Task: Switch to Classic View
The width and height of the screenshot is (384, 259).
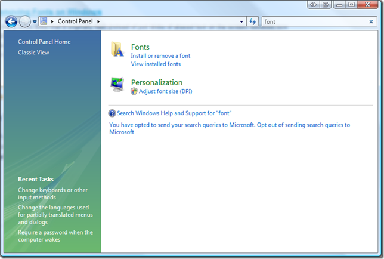Action: pos(33,53)
